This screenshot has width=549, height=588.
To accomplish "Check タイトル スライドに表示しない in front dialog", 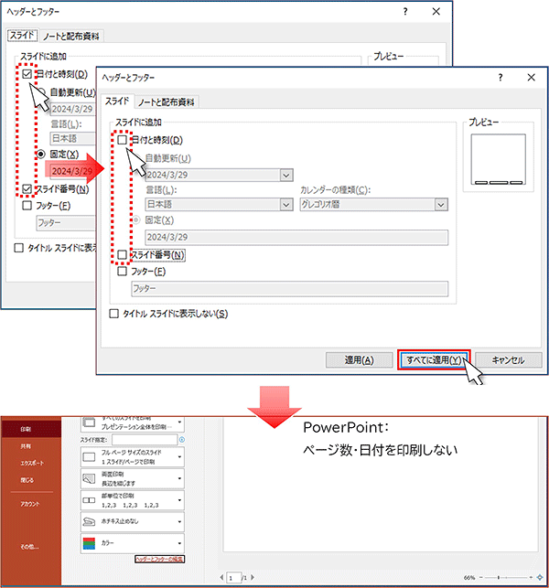I will (114, 314).
